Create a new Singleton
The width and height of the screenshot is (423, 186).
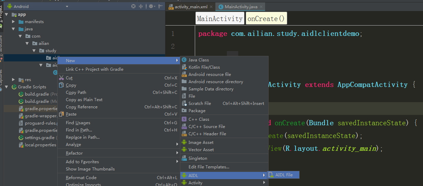click(x=224, y=158)
